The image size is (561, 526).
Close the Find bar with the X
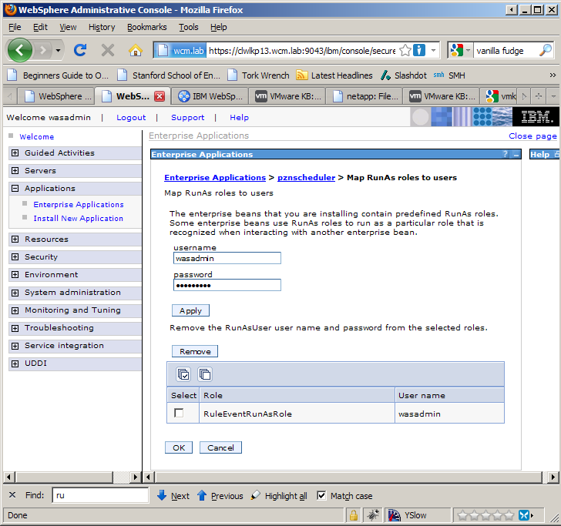pos(12,495)
